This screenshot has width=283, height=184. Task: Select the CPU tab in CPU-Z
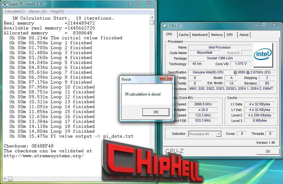pos(169,34)
